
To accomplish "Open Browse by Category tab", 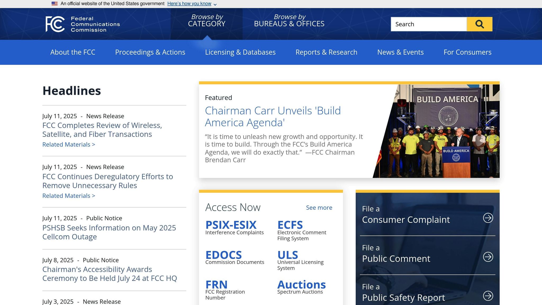I will [x=207, y=20].
